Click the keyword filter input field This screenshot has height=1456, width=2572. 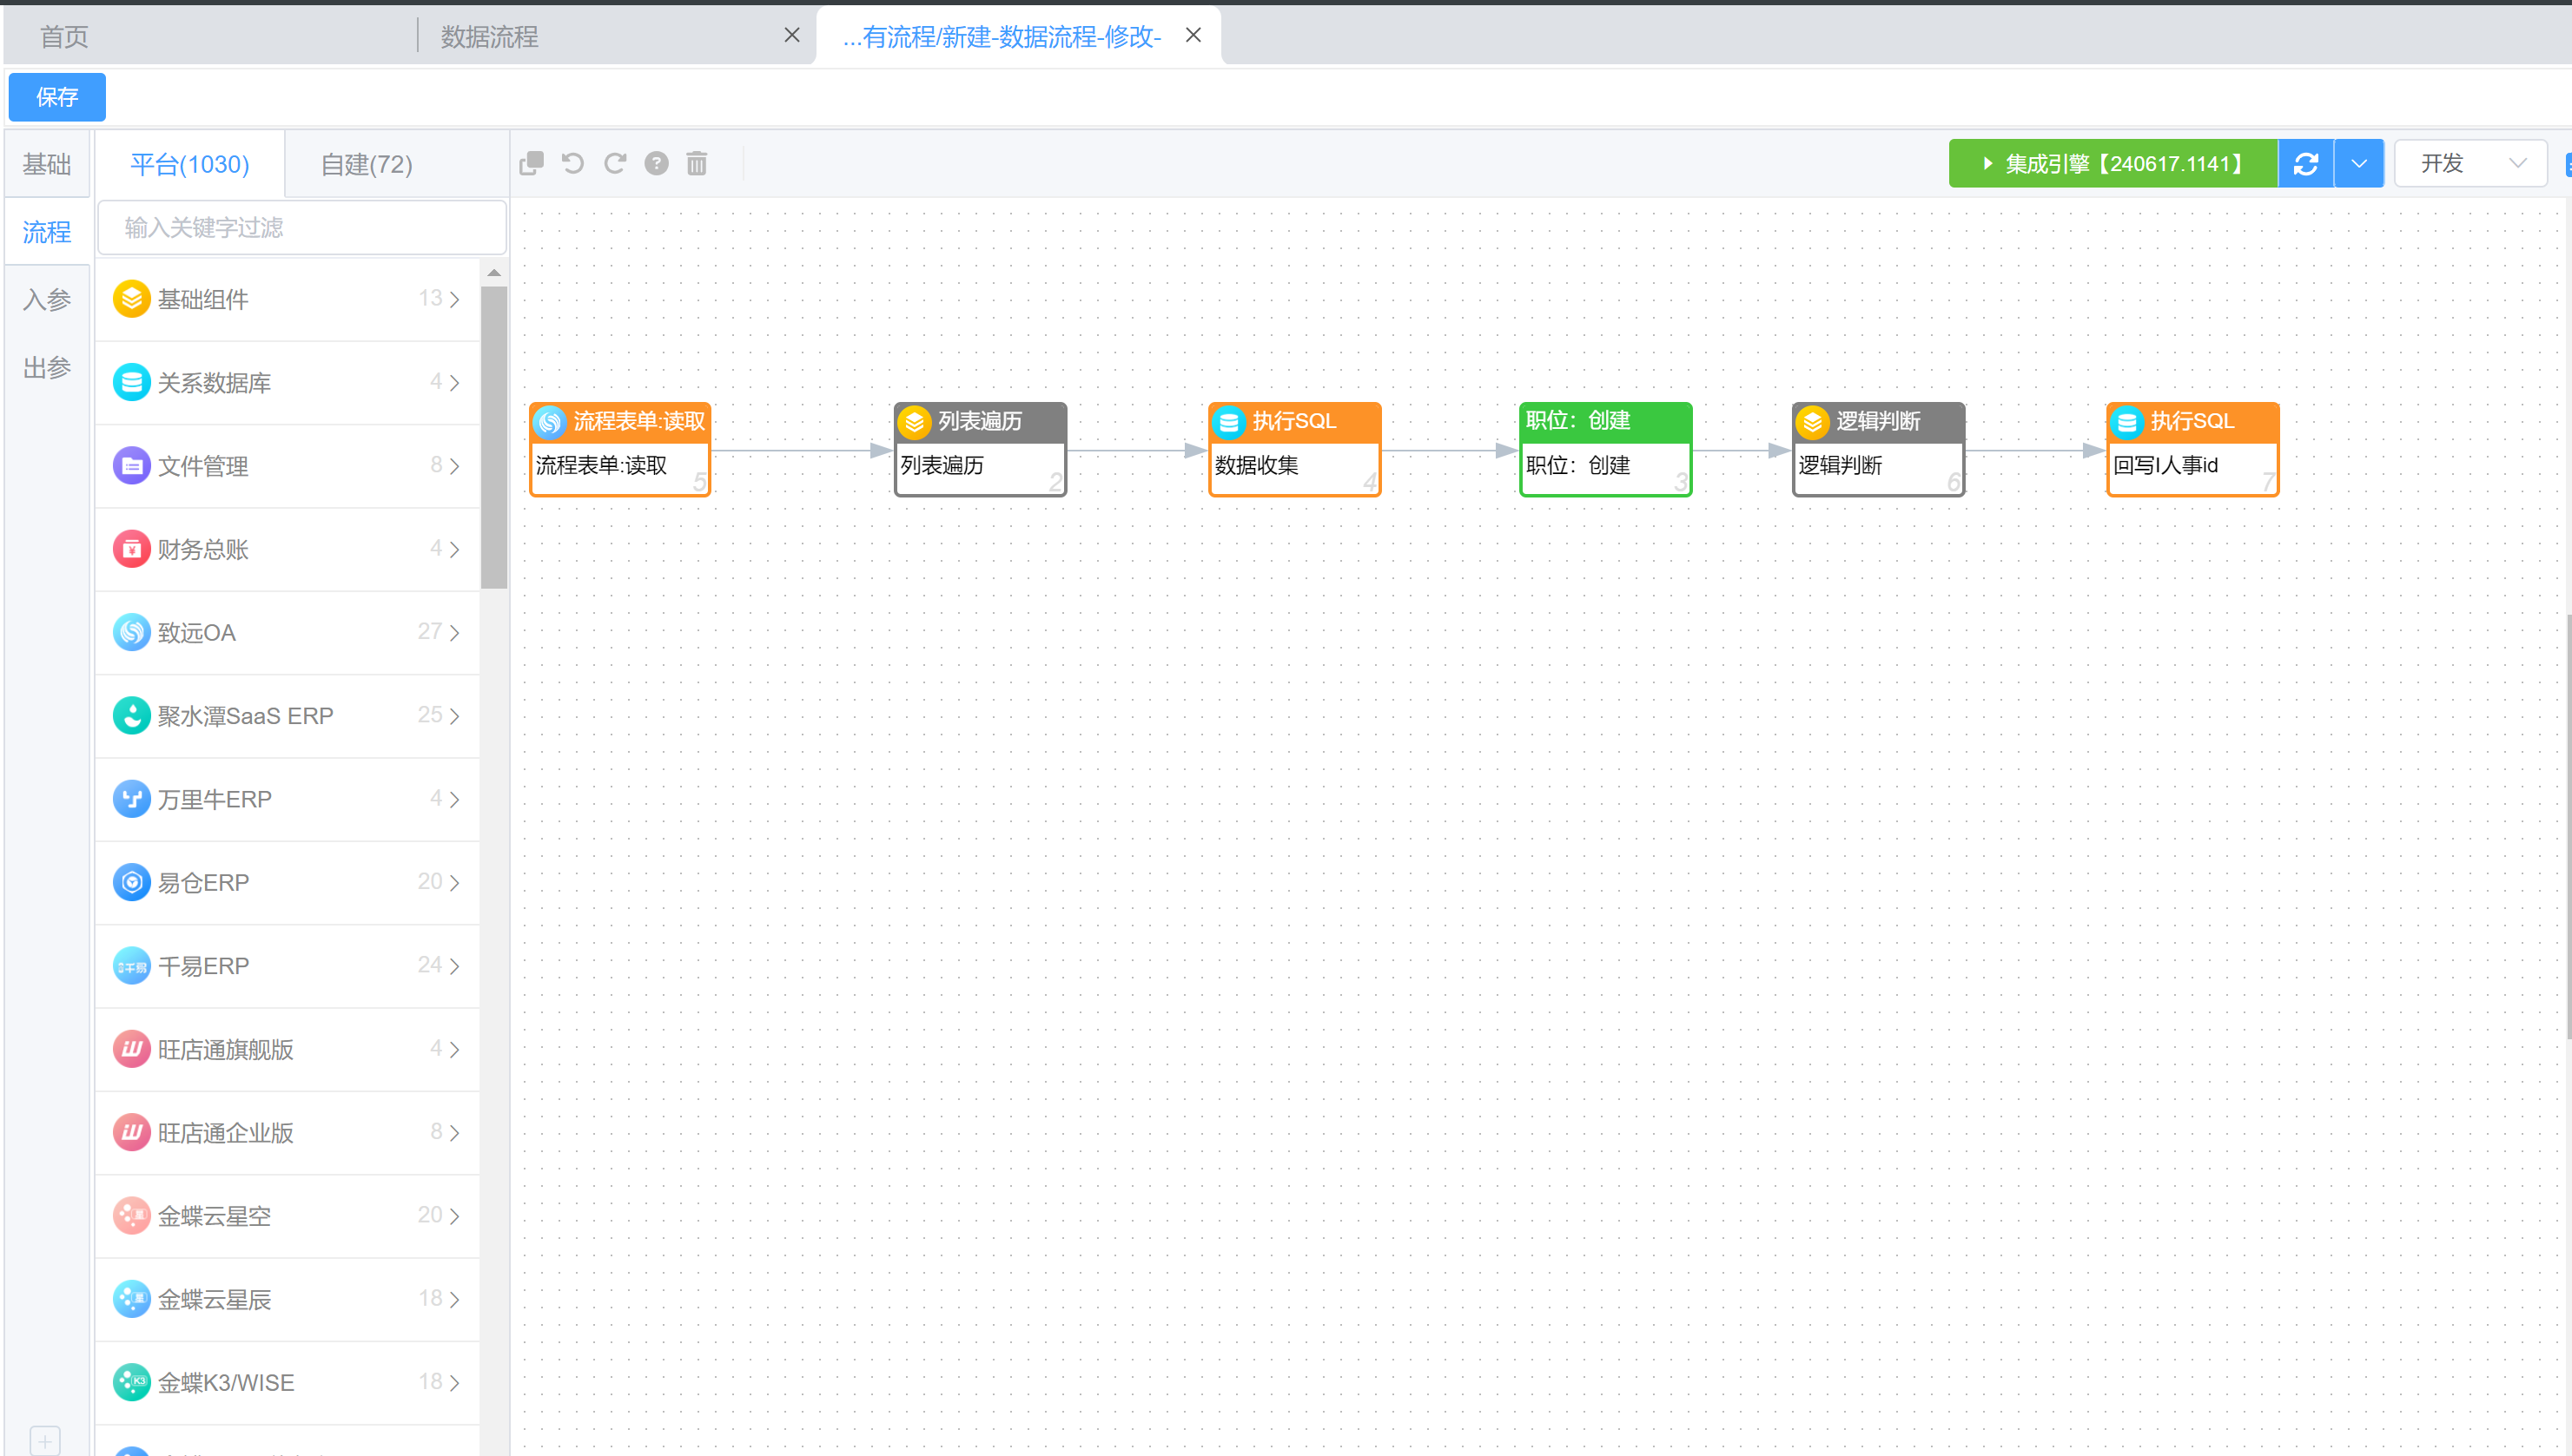[301, 228]
